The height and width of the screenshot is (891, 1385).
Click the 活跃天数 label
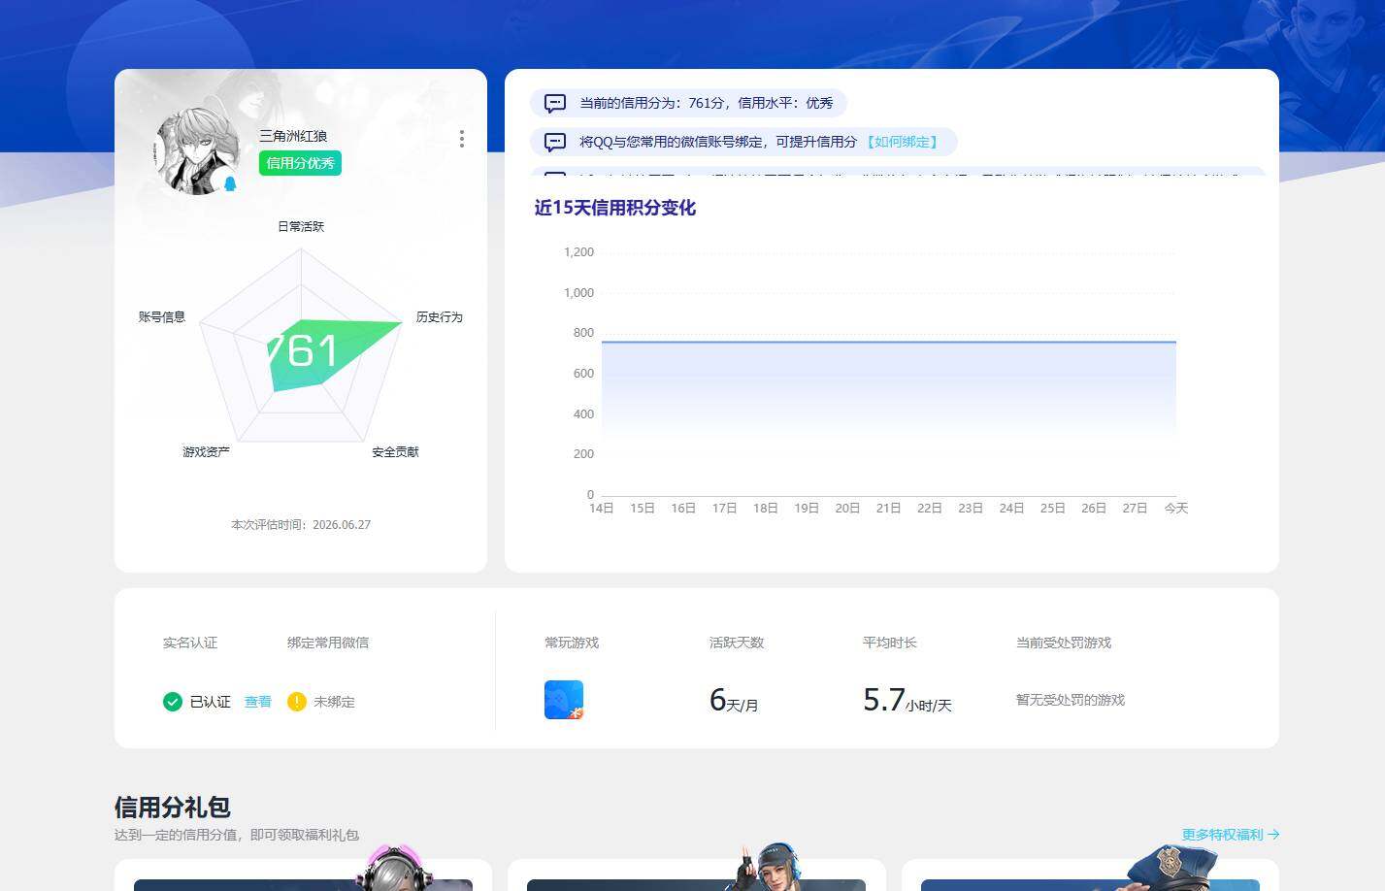click(x=737, y=643)
